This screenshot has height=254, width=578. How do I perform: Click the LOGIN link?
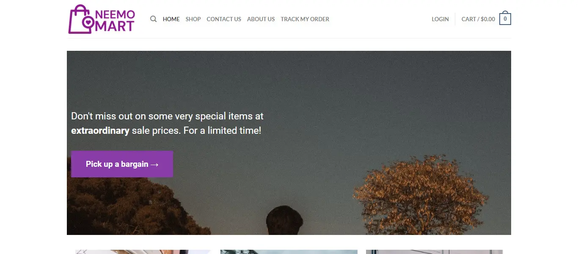(x=440, y=19)
